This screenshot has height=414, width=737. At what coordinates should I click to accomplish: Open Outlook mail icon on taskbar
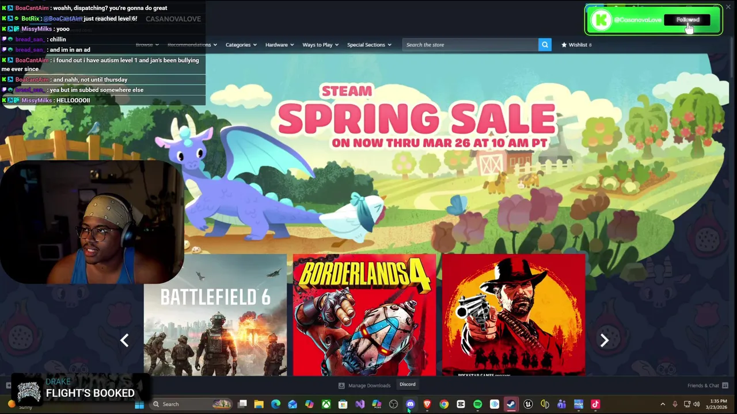point(292,404)
